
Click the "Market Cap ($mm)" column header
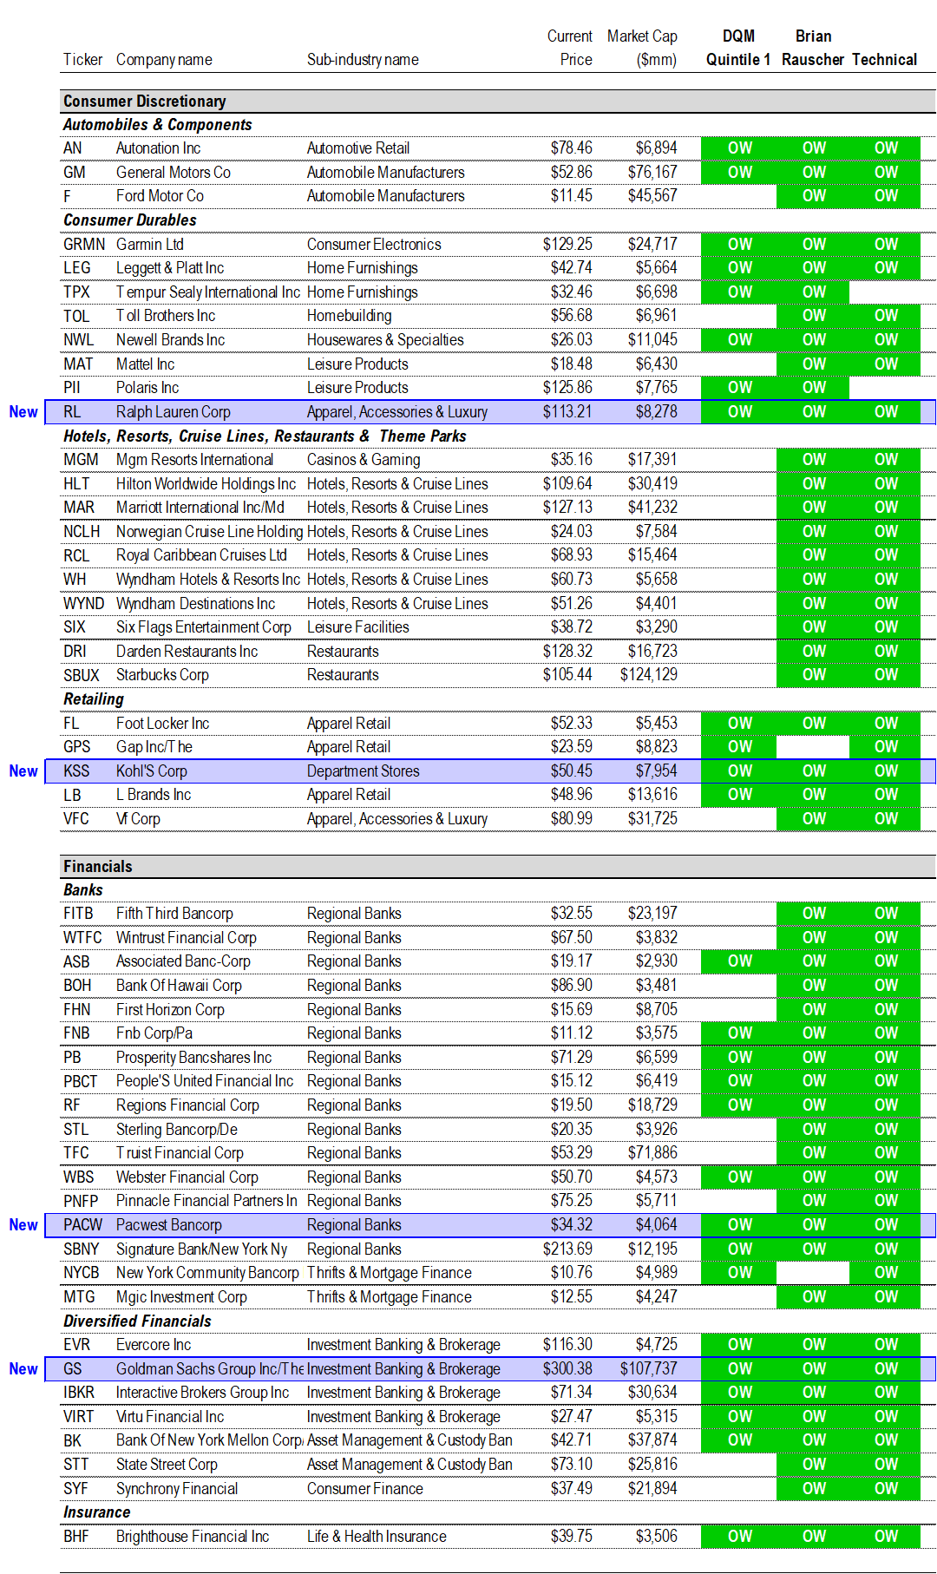coord(642,48)
